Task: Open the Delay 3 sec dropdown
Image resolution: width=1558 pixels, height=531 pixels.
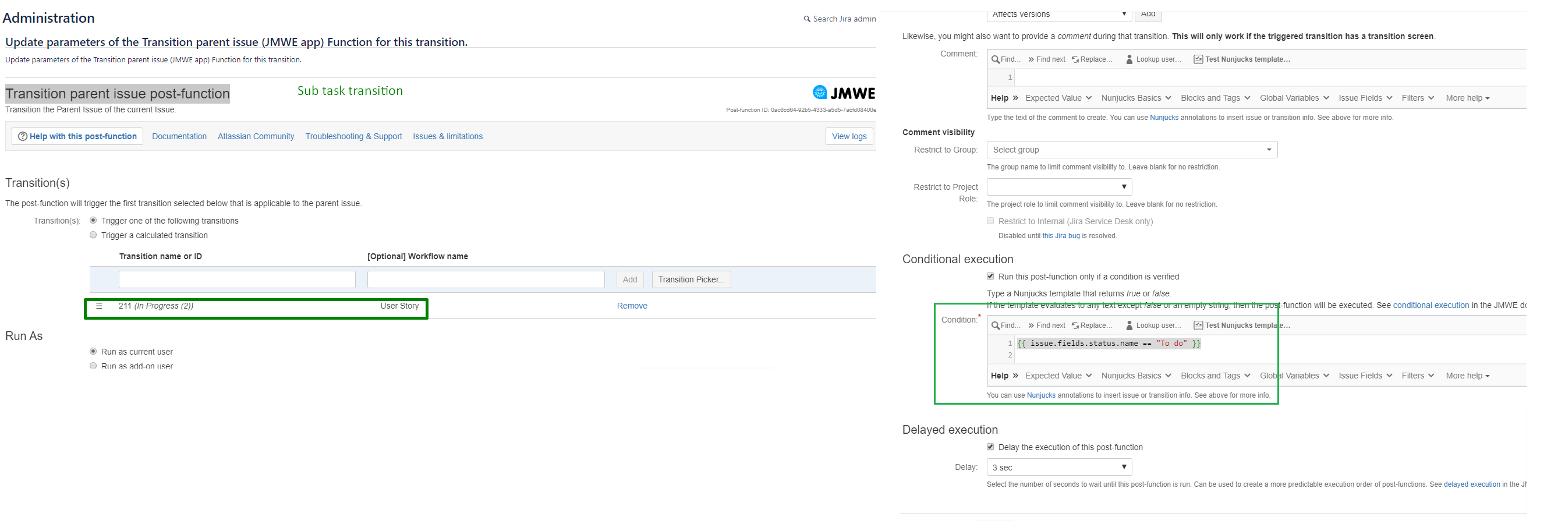Action: [1059, 467]
